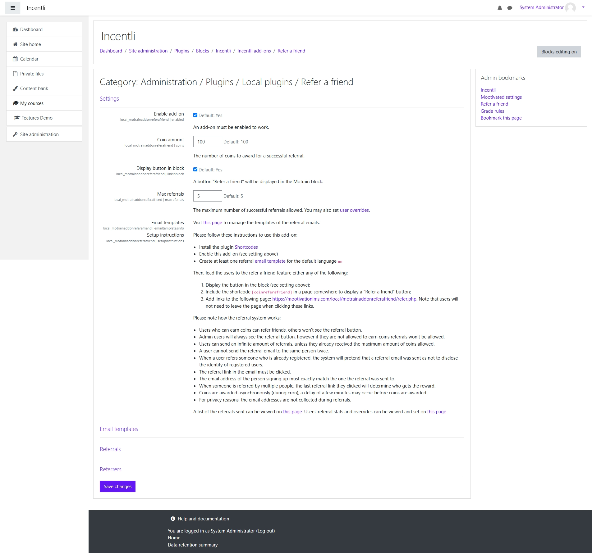592x553 pixels.
Task: Open this page link for referrals sent list
Action: [292, 412]
